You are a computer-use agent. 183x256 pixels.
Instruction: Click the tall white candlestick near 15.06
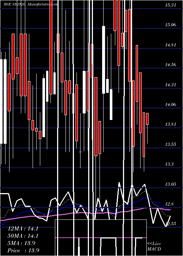point(104,60)
